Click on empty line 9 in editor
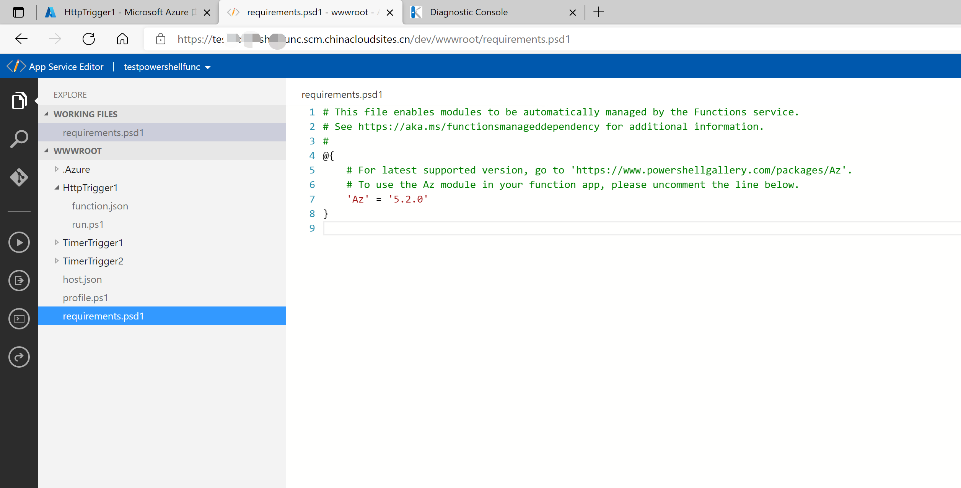The image size is (961, 488). [x=574, y=228]
